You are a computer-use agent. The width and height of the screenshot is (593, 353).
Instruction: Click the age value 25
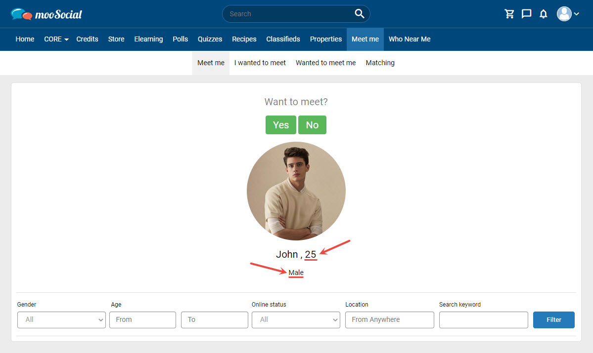click(311, 254)
